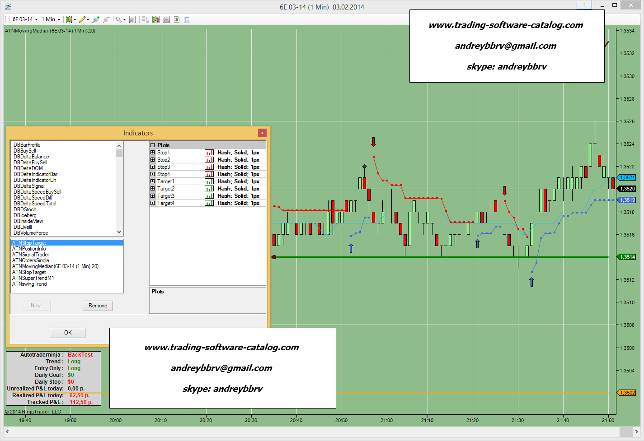Image resolution: width=644 pixels, height=441 pixels.
Task: Click the zoom frame magnifier icon
Action: click(132, 19)
